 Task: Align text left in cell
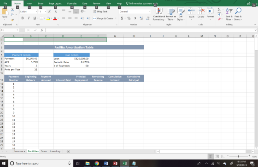[x=64, y=18]
